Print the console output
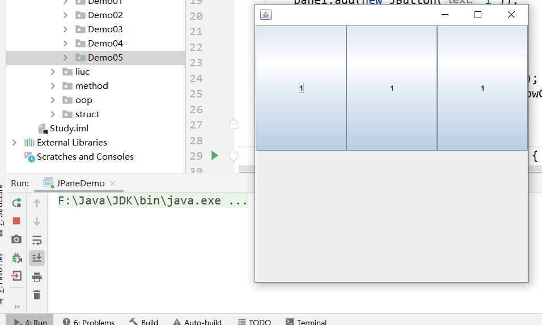Viewport: 542px width, 325px height. (37, 277)
